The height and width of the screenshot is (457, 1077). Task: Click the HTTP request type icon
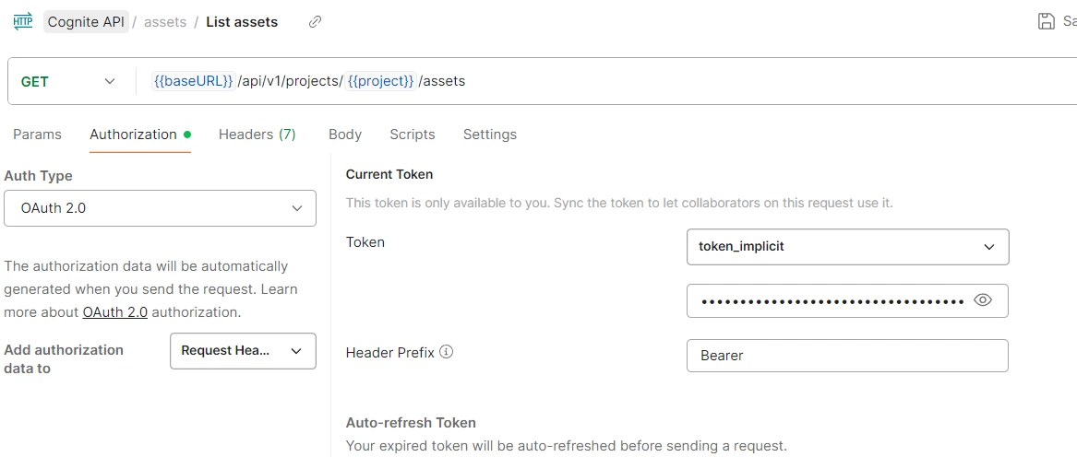coord(23,21)
